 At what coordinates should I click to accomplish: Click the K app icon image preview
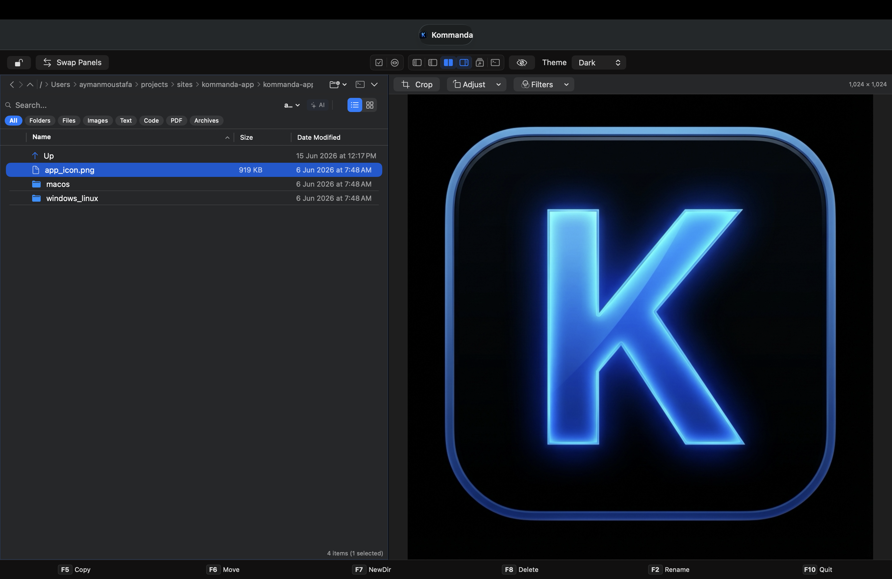pyautogui.click(x=640, y=327)
